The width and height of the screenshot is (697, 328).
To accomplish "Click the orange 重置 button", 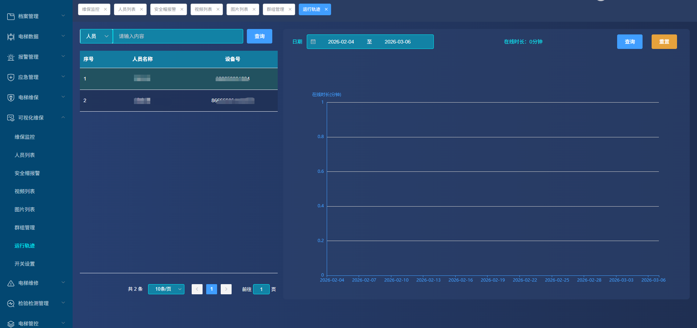I will [664, 42].
